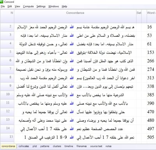Viewport: 156px width, 150px height.
Task: Click word position value 313
Action: coord(151,78)
